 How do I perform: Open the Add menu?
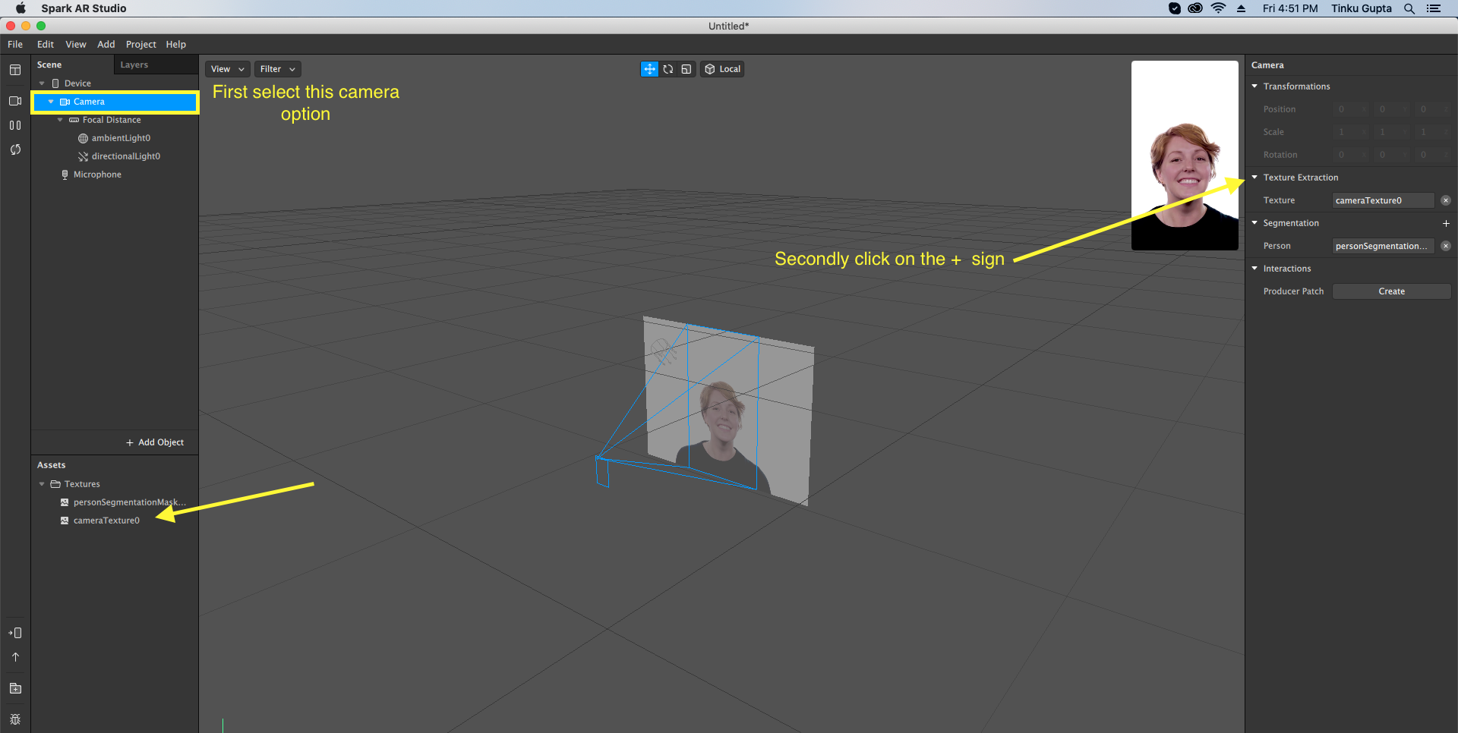coord(106,45)
